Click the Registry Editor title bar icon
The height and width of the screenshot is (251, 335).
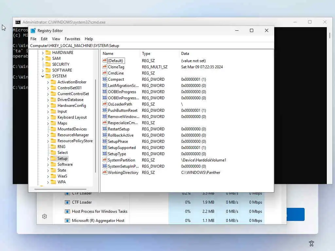(x=33, y=31)
